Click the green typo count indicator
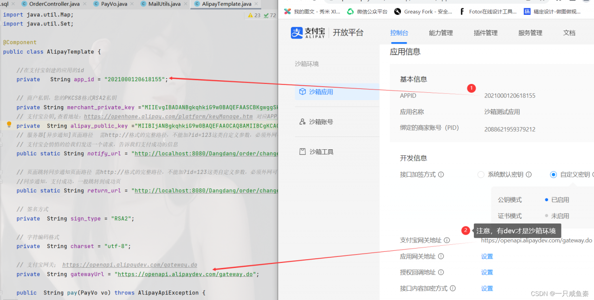This screenshot has width=594, height=300. 270,15
